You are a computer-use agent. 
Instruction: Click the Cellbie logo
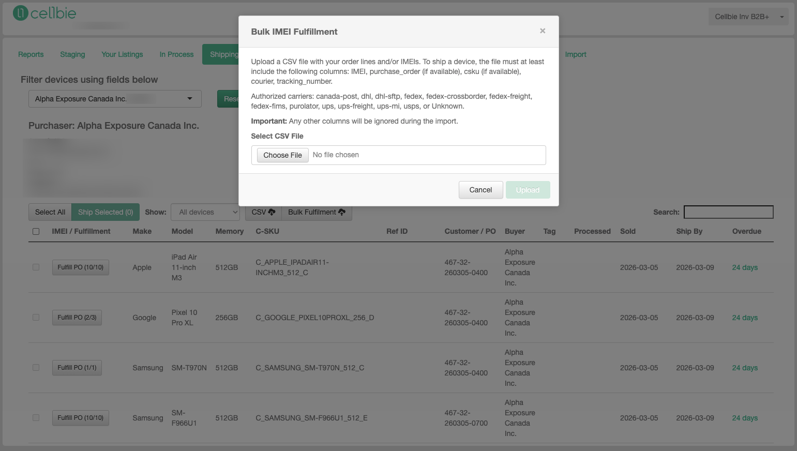click(x=44, y=13)
